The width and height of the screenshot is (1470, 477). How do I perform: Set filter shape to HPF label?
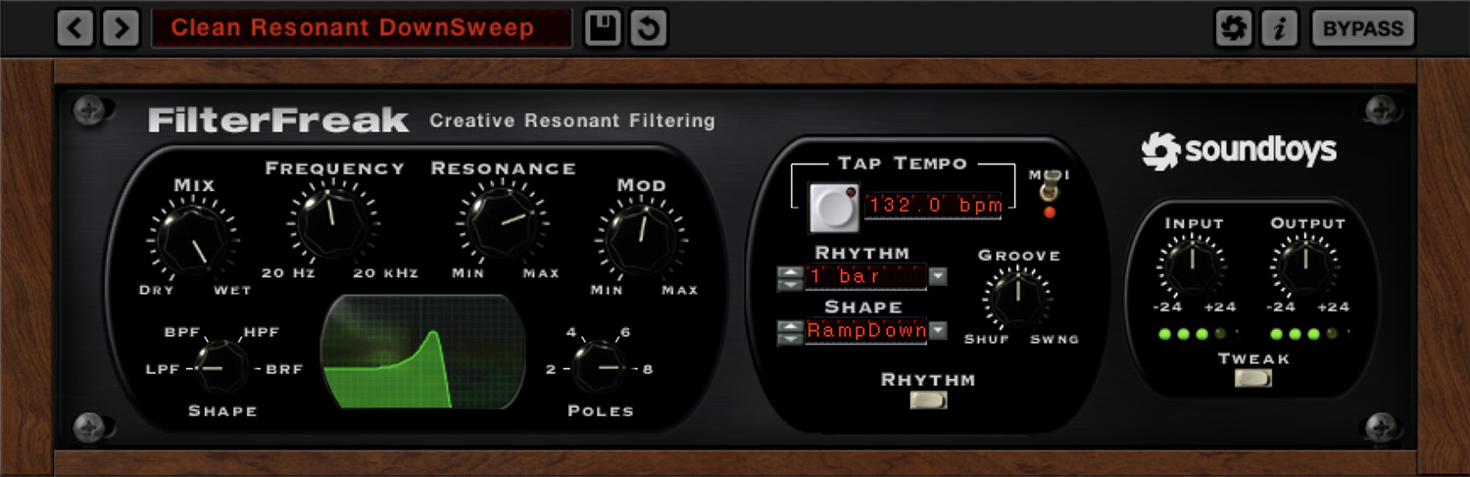pos(262,332)
